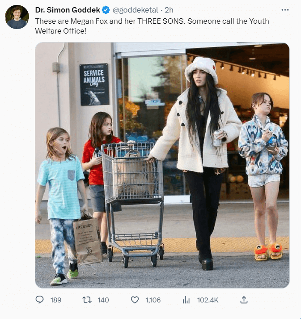301x319 pixels.
Task: Click the 189 replies count
Action: point(56,300)
